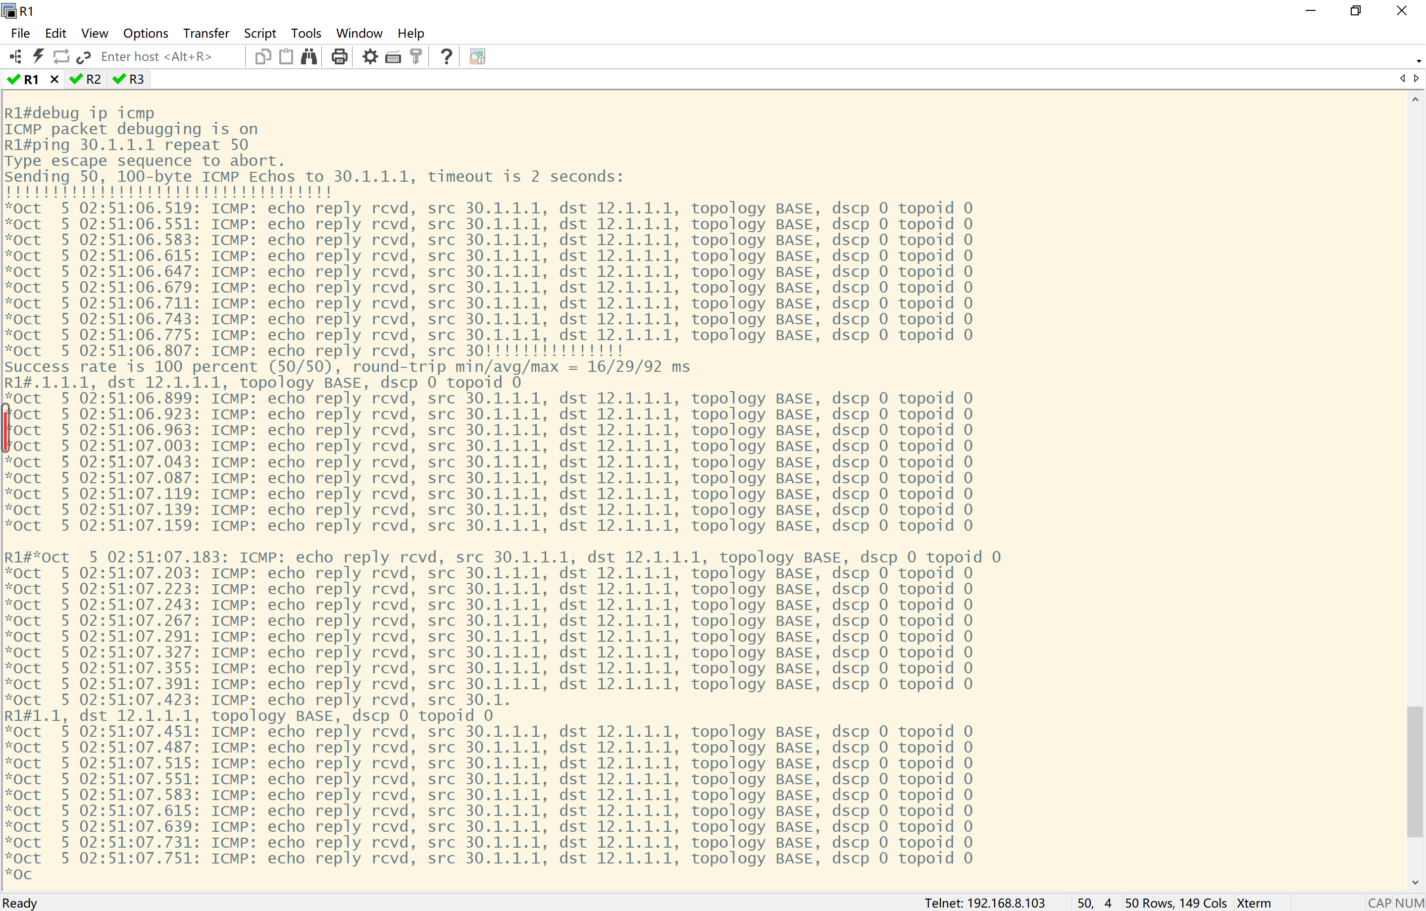Open the Script menu
Viewport: 1426px width, 911px height.
point(260,33)
